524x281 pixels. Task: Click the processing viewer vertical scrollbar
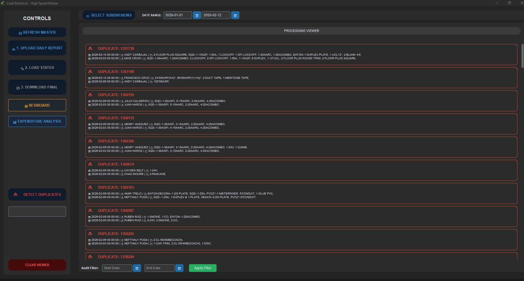[x=522, y=56]
